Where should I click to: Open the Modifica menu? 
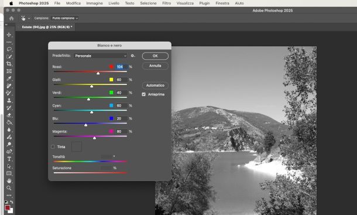(73, 3)
